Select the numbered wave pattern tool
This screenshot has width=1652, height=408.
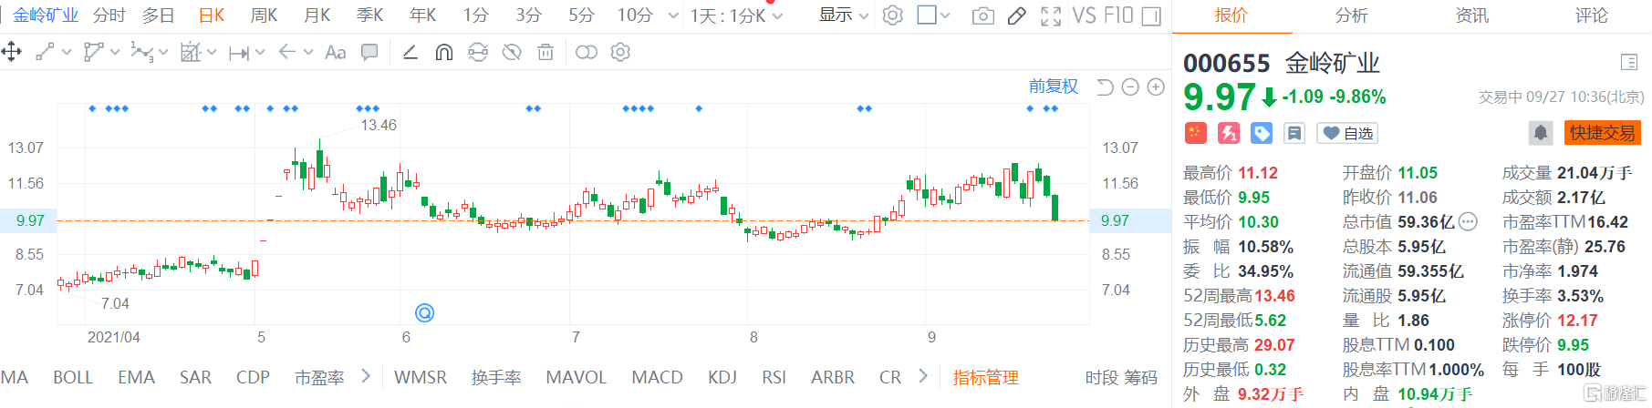pyautogui.click(x=141, y=53)
